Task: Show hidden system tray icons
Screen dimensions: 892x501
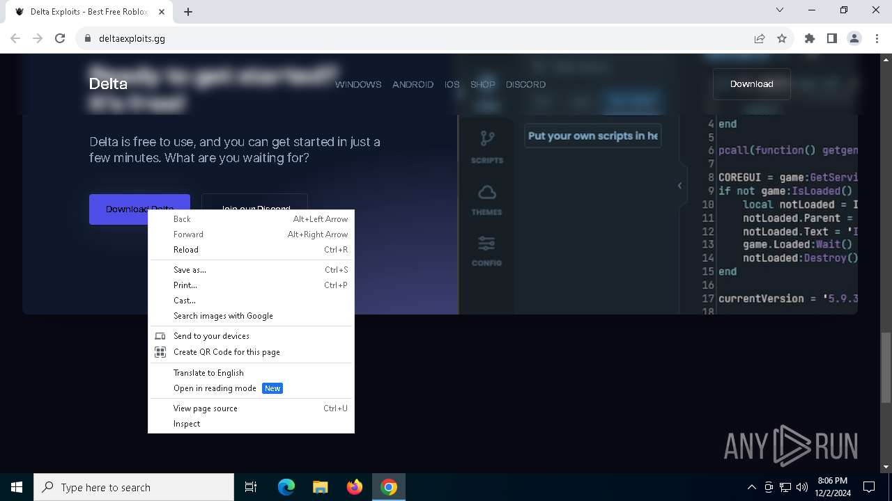Action: tap(751, 487)
